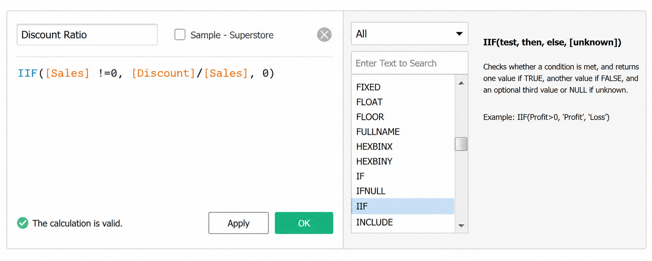Select FULLNAME in the function list
The width and height of the screenshot is (652, 261).
(x=403, y=131)
